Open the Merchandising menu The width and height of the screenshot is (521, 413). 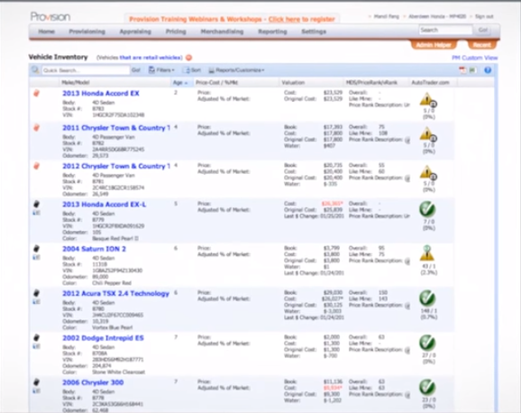222,32
